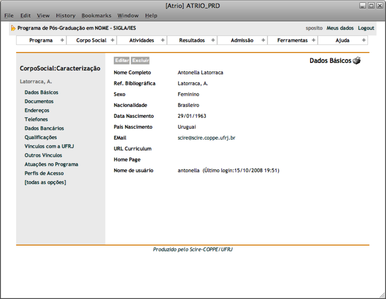Expand the Programa menu plus sign
Viewport: 386px width, 299px height.
tap(62, 40)
